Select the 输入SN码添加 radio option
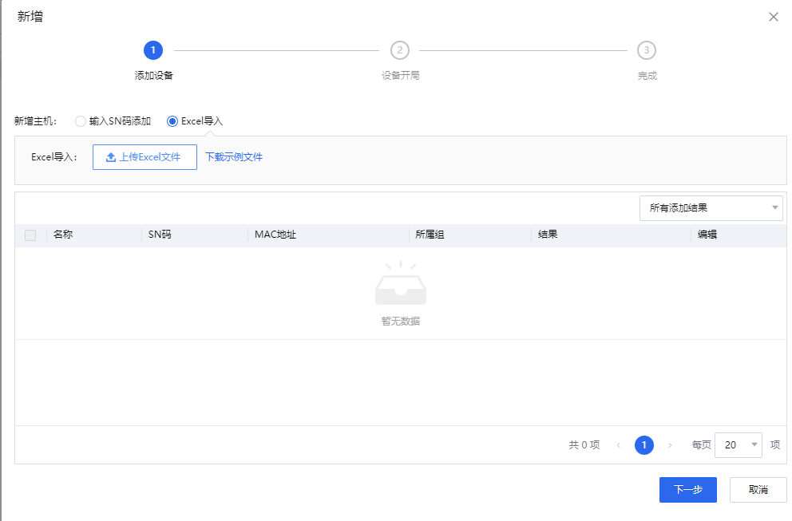 click(80, 121)
